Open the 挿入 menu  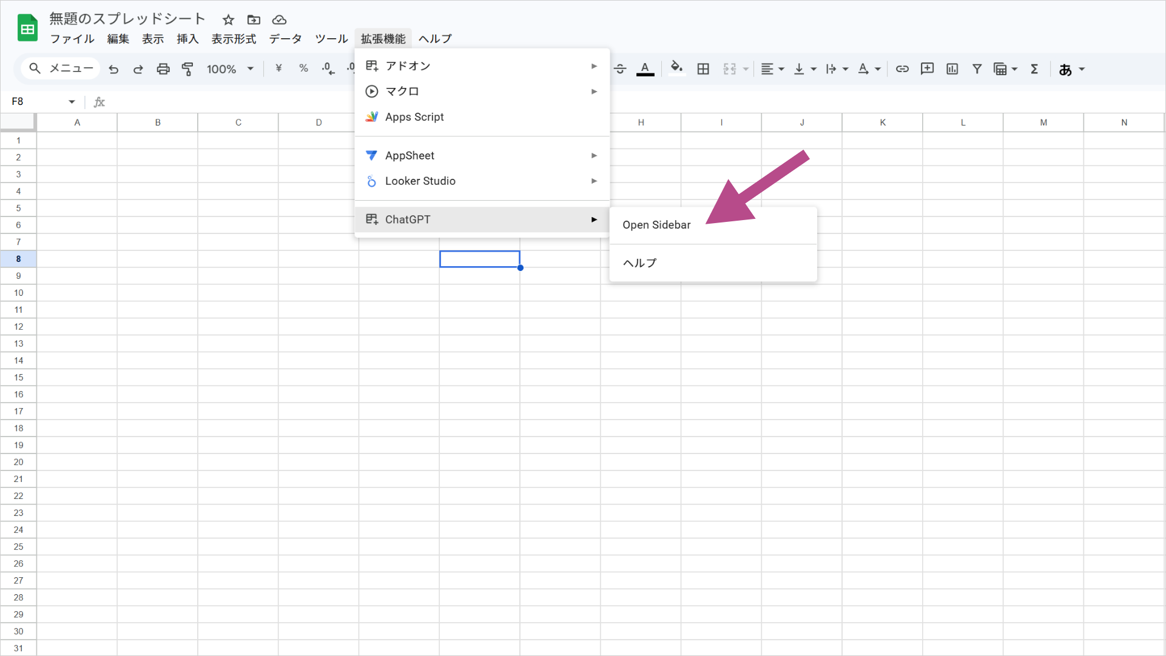187,39
